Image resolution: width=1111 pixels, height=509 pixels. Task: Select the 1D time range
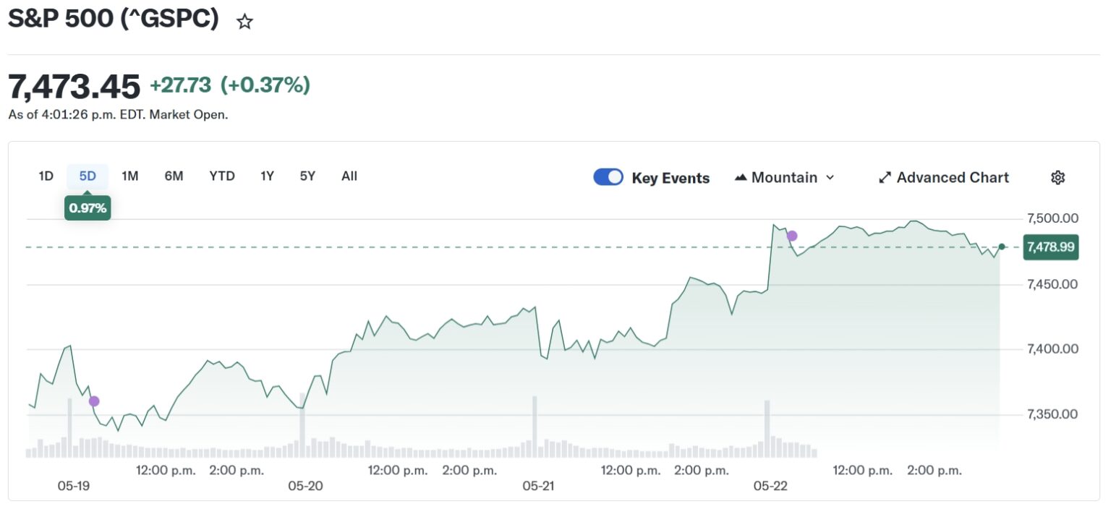coord(46,176)
